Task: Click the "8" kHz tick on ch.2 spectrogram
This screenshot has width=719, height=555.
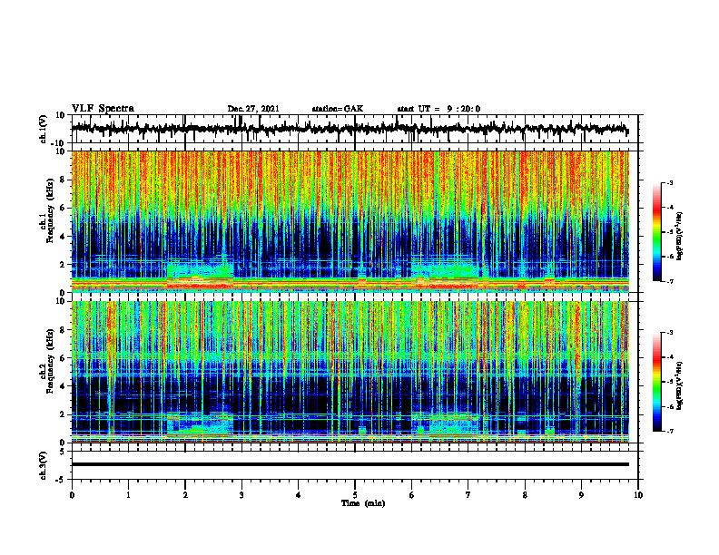Action: (x=63, y=330)
